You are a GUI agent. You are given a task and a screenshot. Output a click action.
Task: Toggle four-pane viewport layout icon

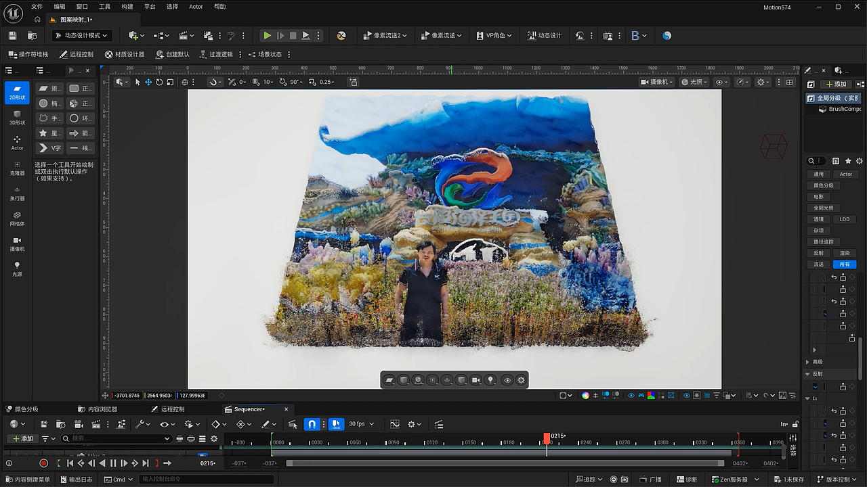(x=789, y=82)
